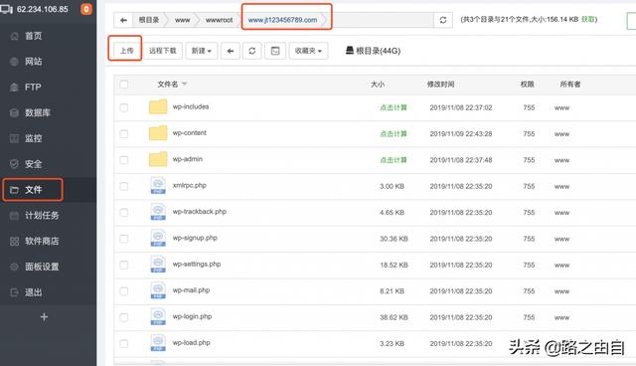Click the wp-admin folder icon
This screenshot has width=636, height=366.
(158, 159)
